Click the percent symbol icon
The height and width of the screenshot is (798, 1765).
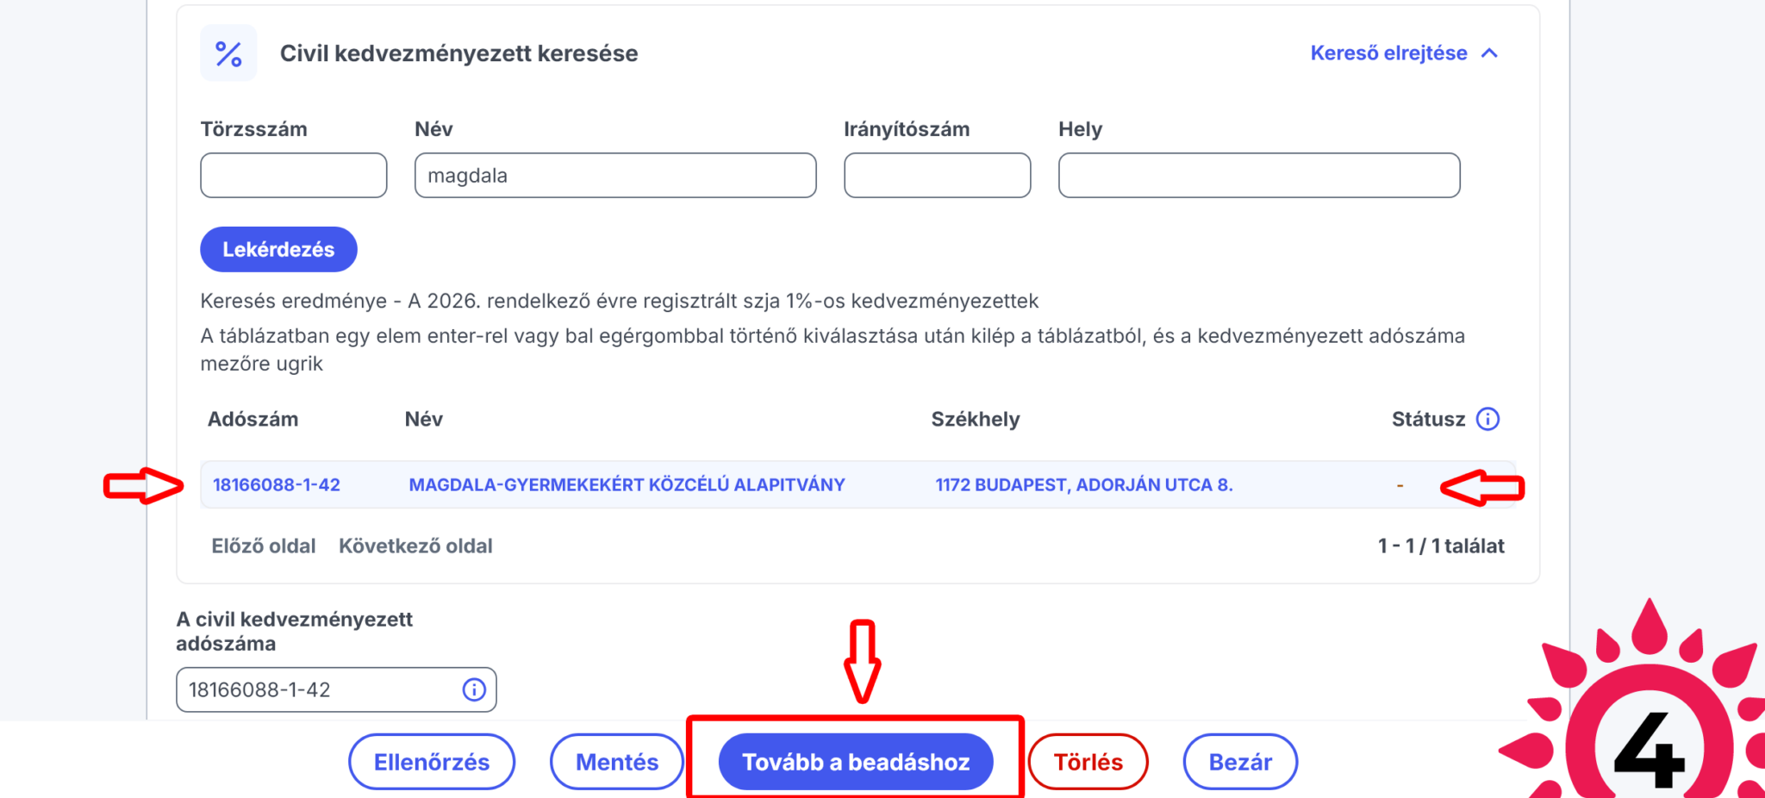tap(228, 53)
